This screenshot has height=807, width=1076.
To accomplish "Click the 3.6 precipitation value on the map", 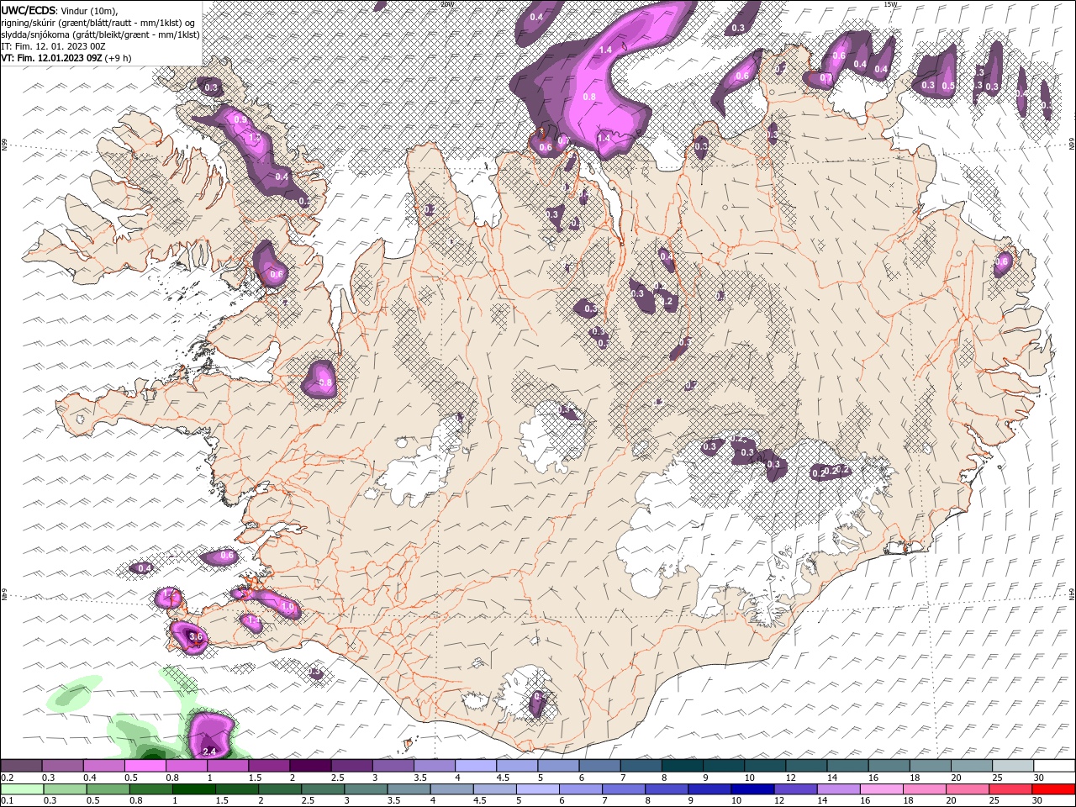I will click(x=196, y=637).
